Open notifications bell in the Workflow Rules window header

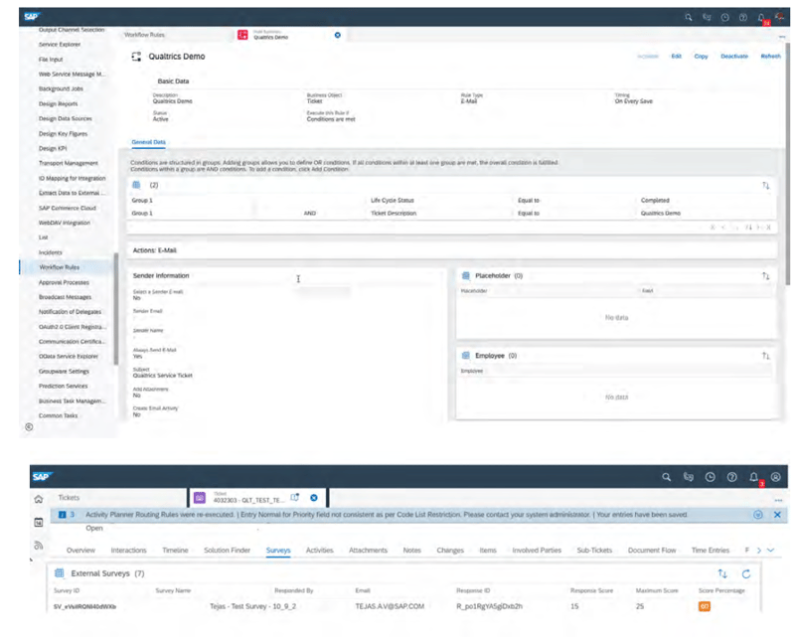click(x=761, y=17)
